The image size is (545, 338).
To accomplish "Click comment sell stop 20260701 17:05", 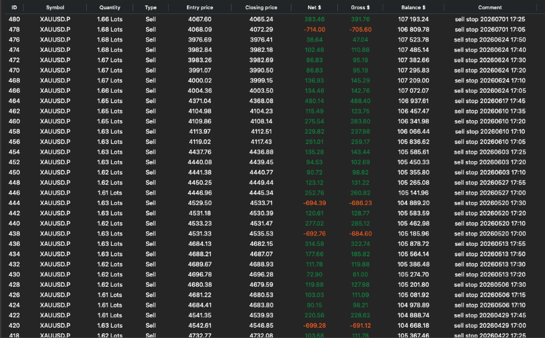I will tap(490, 29).
